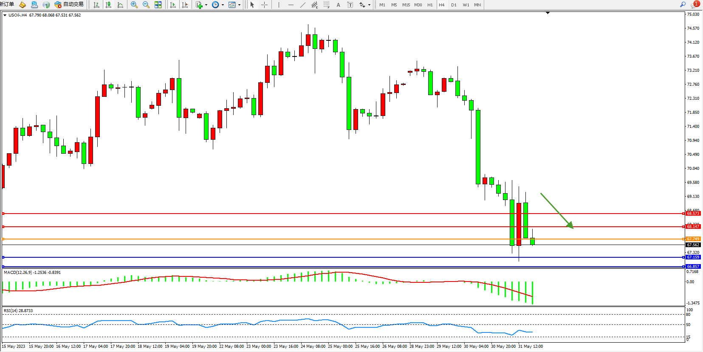This screenshot has width=703, height=352.
Task: Switch chart to candlestick display mode
Action: [x=108, y=5]
